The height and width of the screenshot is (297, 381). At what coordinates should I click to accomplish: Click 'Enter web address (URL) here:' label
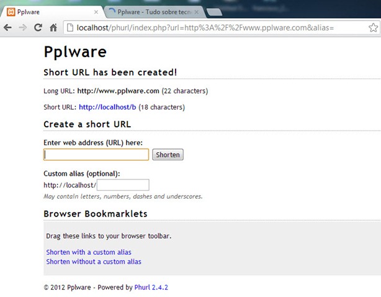(x=93, y=142)
